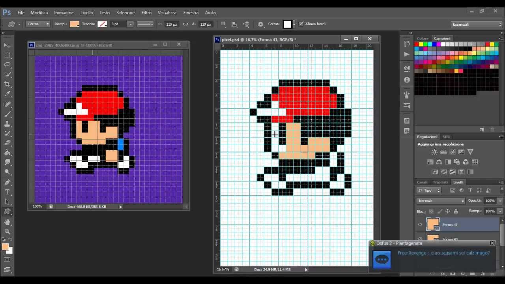505x284 pixels.
Task: Pick the Type text tool
Action: click(7, 192)
